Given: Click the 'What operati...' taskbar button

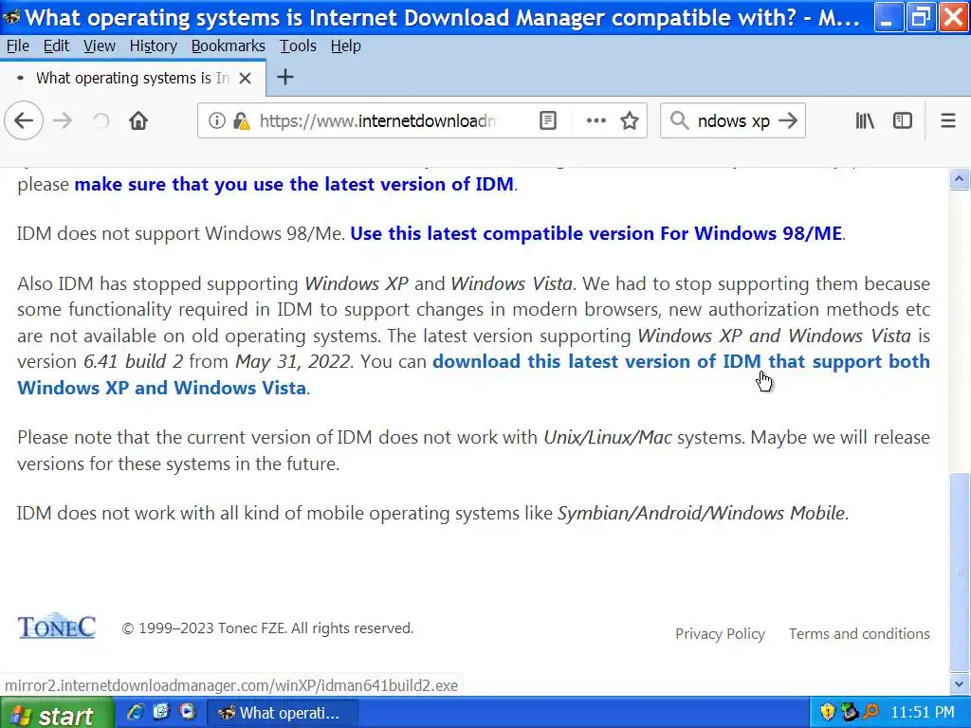Looking at the screenshot, I should click(x=283, y=713).
